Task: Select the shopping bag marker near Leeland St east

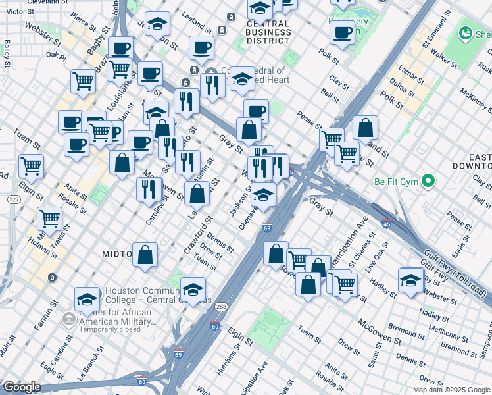Action: [x=365, y=130]
